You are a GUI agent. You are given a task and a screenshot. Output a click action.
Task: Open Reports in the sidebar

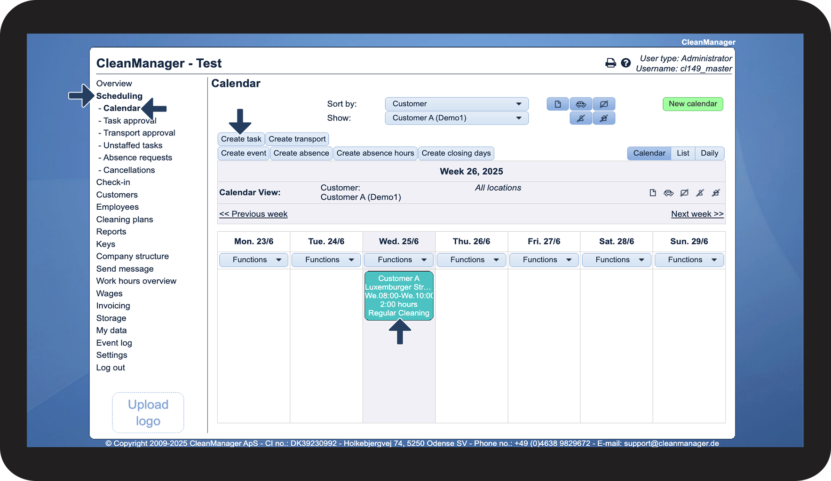click(x=111, y=232)
